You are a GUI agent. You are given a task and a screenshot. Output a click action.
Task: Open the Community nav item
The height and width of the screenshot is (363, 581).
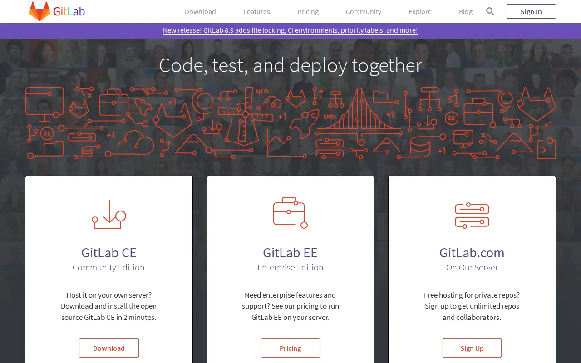(x=364, y=12)
